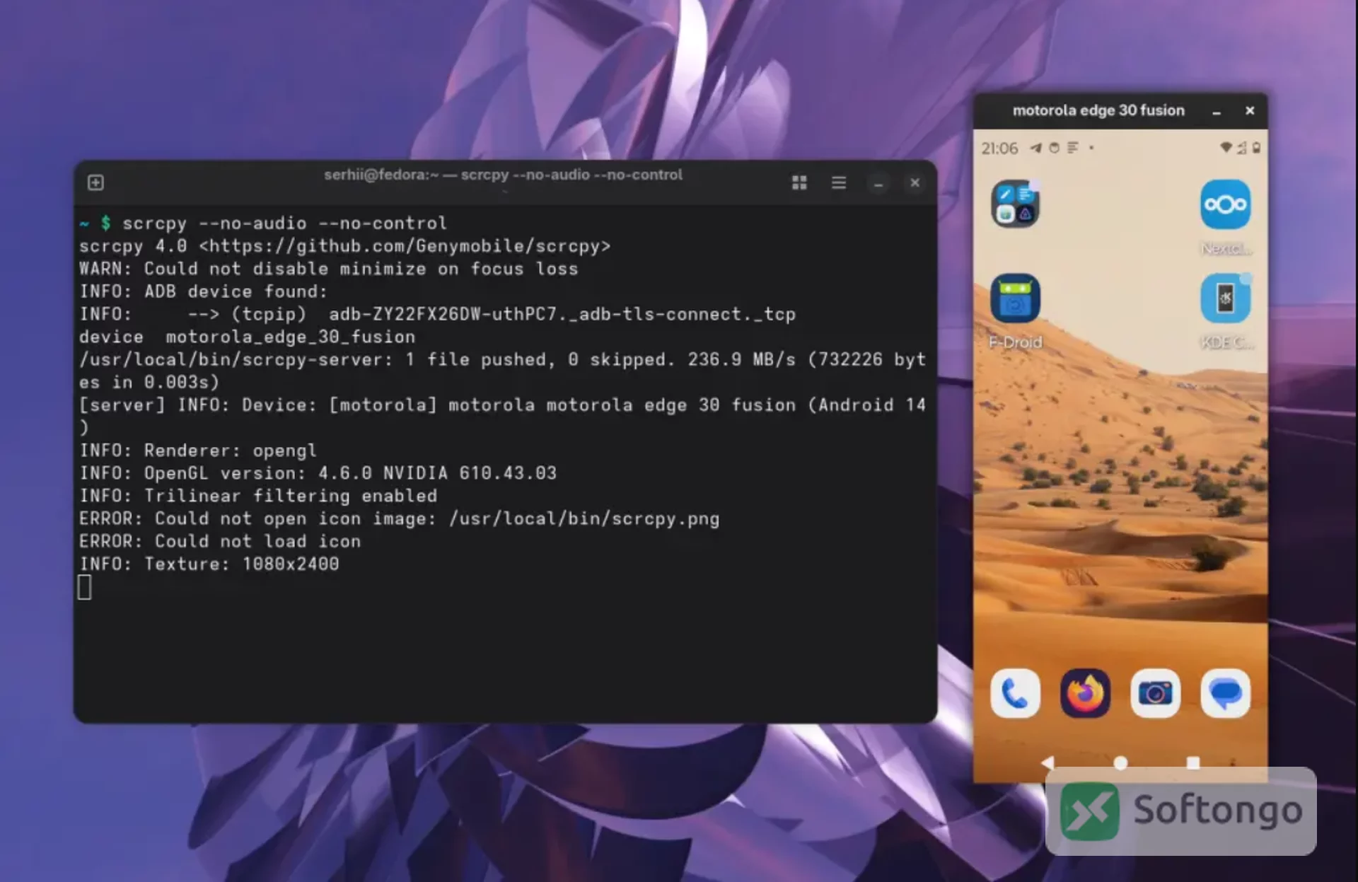
Task: Open the app folder on the phone screen
Action: 1015,204
